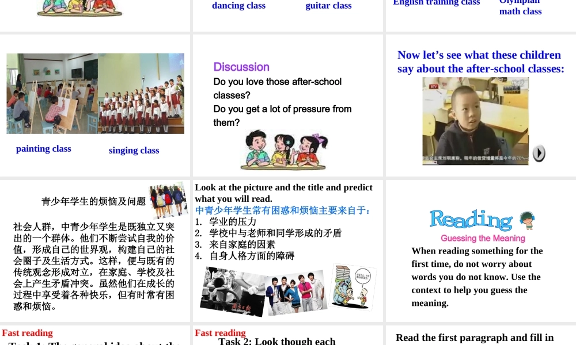The height and width of the screenshot is (345, 576).
Task: Click the 'painting class' caption
Action: click(x=44, y=149)
